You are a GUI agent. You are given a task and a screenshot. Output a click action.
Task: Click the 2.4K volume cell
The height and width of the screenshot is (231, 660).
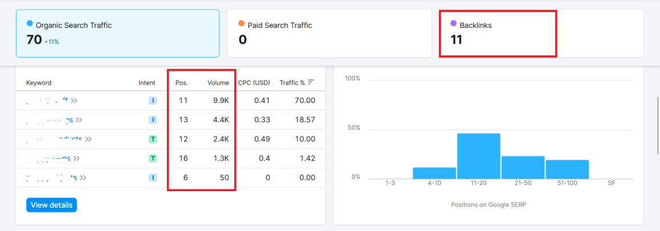click(221, 139)
